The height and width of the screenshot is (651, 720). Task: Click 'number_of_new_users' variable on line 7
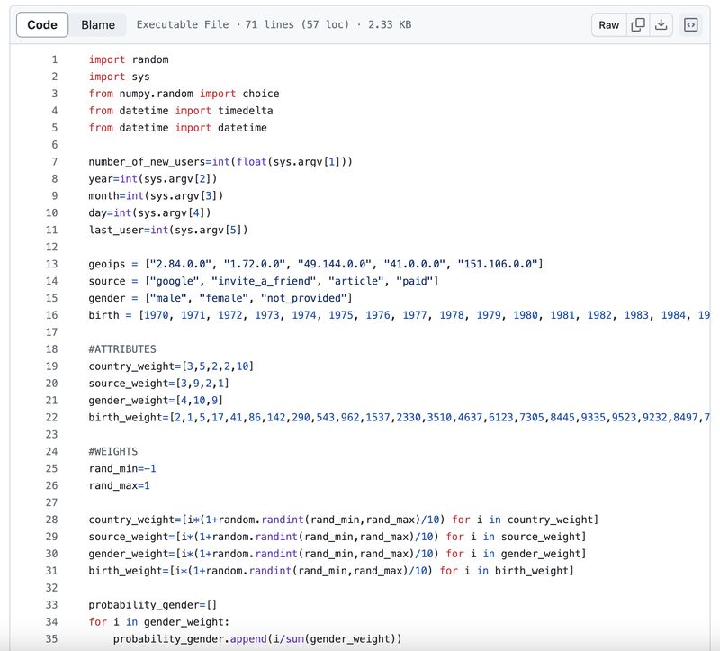147,162
